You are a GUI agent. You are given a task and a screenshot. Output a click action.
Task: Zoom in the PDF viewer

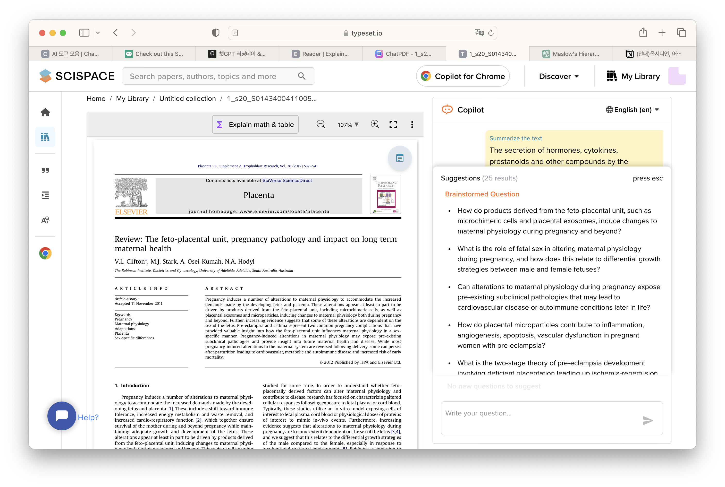click(375, 125)
